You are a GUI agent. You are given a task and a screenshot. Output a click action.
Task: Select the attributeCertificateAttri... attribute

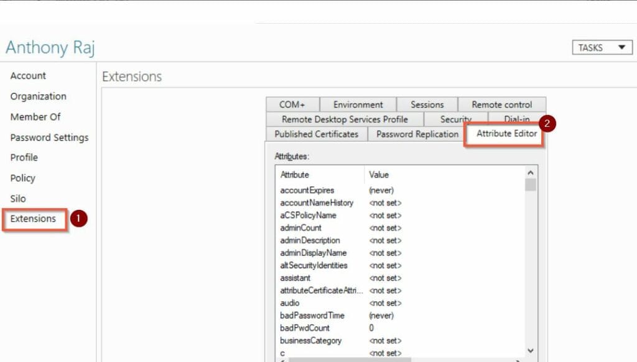pyautogui.click(x=400, y=291)
